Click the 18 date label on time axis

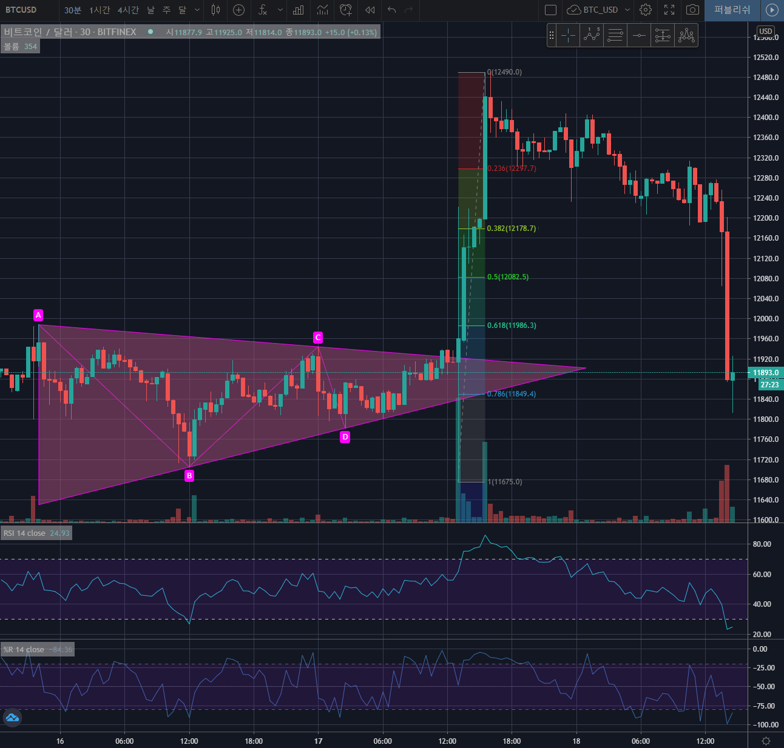576,741
